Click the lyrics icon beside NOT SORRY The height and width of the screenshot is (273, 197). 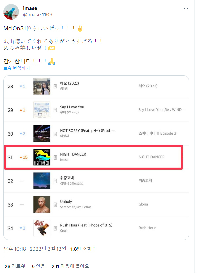[x=55, y=134]
